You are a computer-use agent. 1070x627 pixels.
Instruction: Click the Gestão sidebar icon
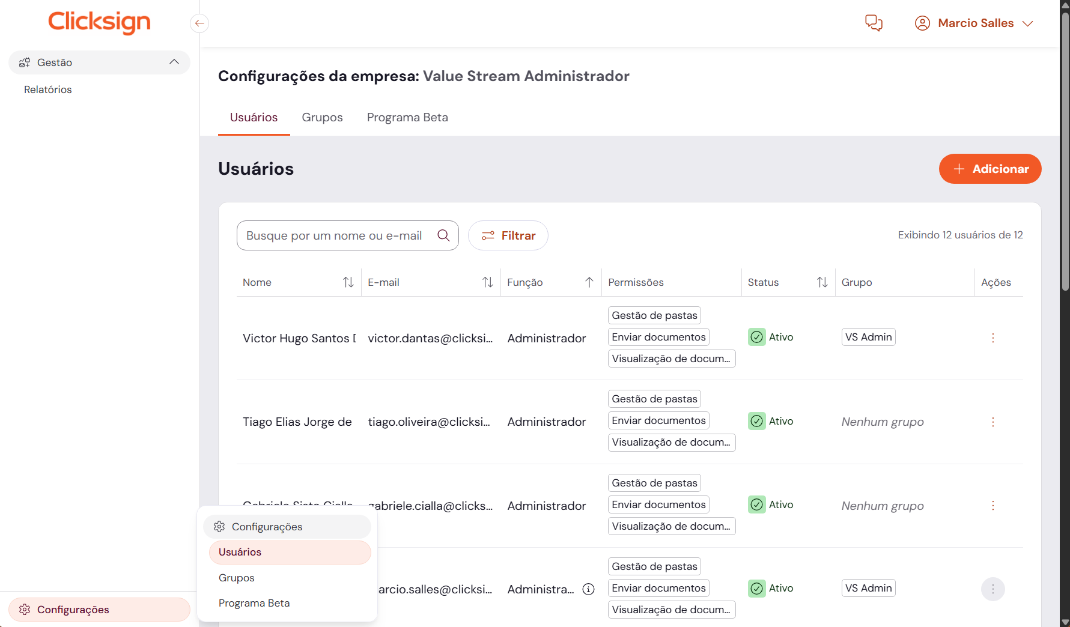(x=25, y=62)
